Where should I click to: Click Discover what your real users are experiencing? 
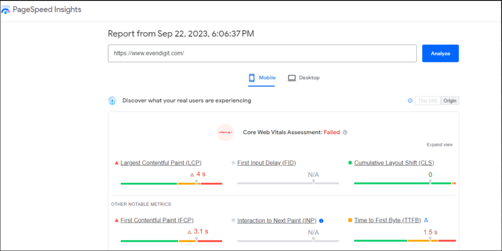click(x=187, y=100)
